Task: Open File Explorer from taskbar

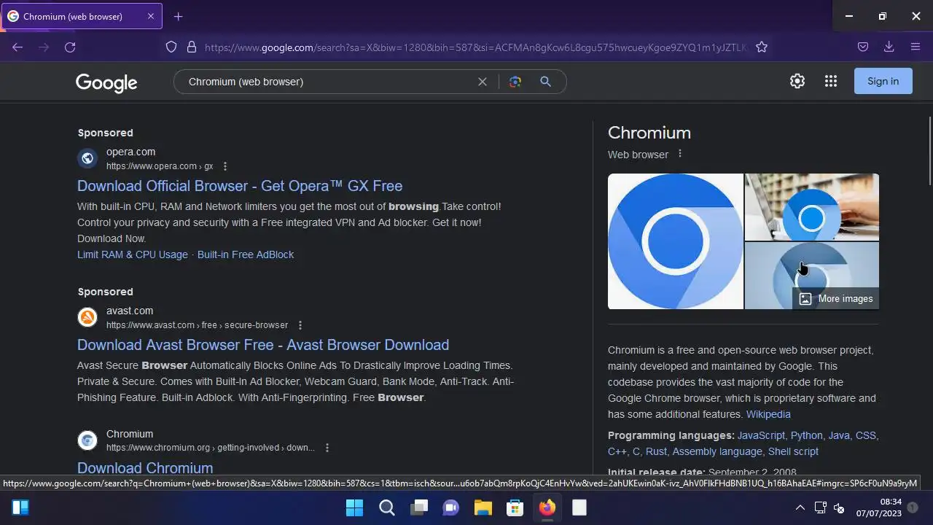Action: click(483, 507)
